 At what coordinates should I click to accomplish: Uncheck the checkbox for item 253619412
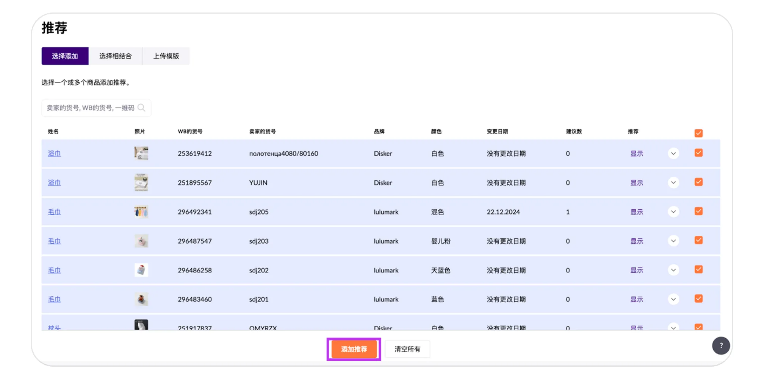[698, 153]
